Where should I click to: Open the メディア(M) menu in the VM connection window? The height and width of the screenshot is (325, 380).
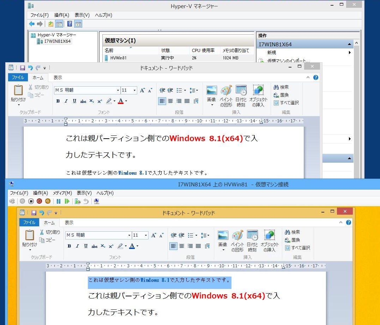point(62,193)
